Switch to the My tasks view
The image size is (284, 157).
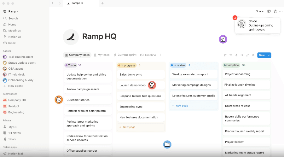[101, 55]
